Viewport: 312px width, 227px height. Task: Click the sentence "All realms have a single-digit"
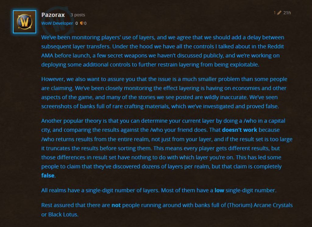[x=159, y=190]
